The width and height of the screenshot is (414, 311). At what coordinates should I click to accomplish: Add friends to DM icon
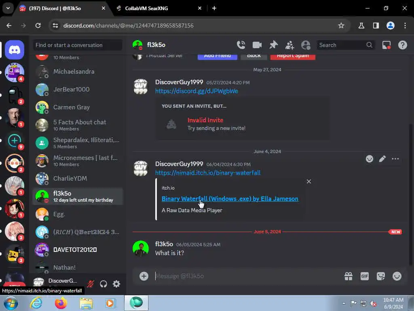tap(289, 45)
